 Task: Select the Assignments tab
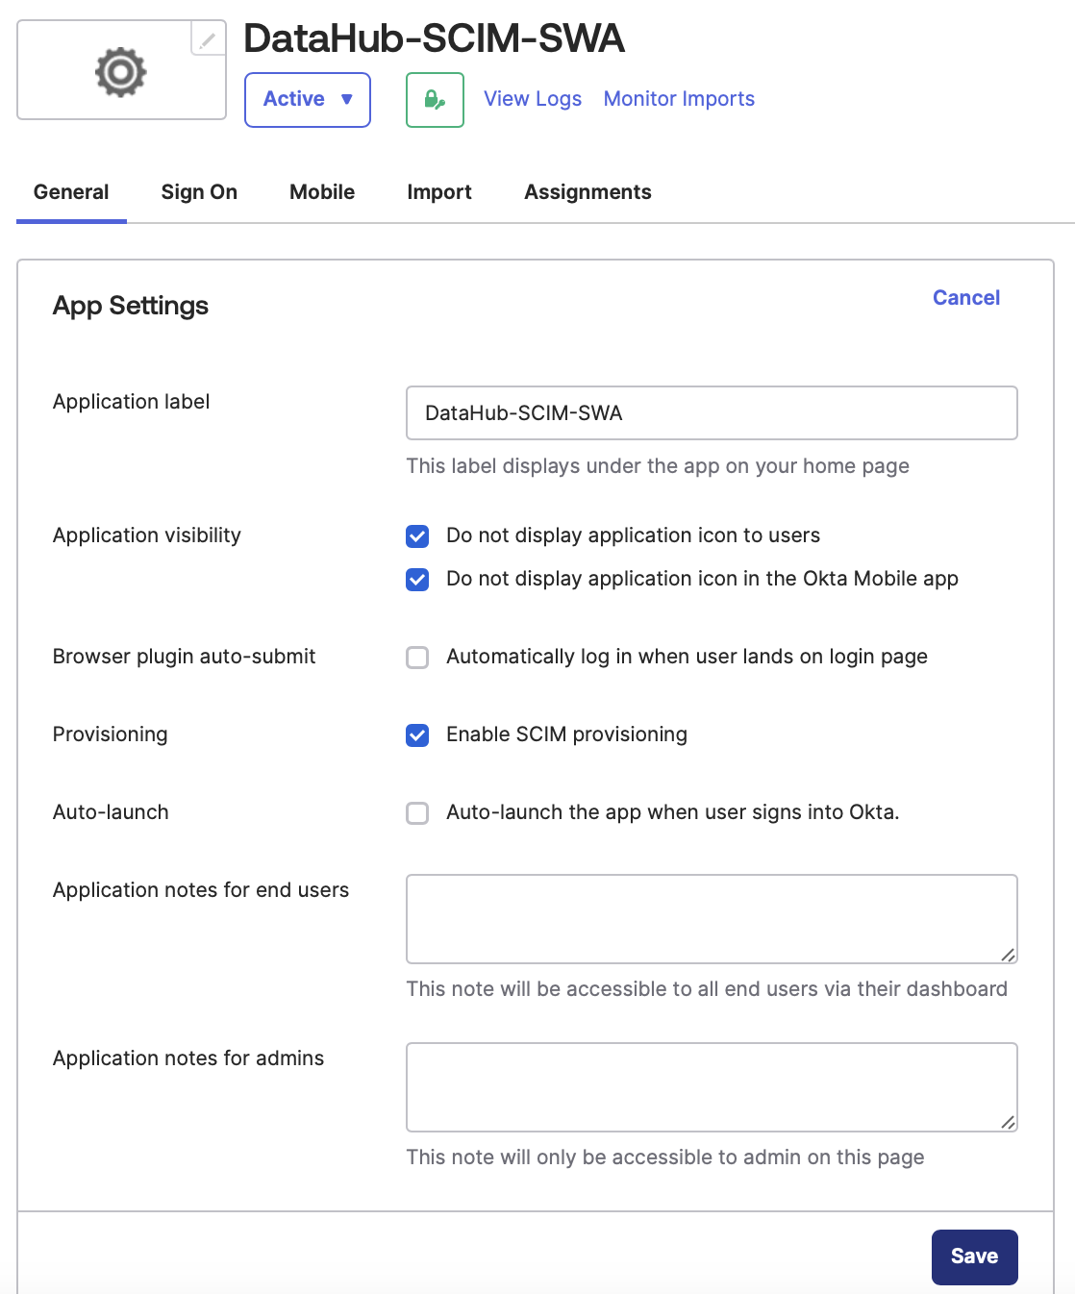tap(587, 192)
